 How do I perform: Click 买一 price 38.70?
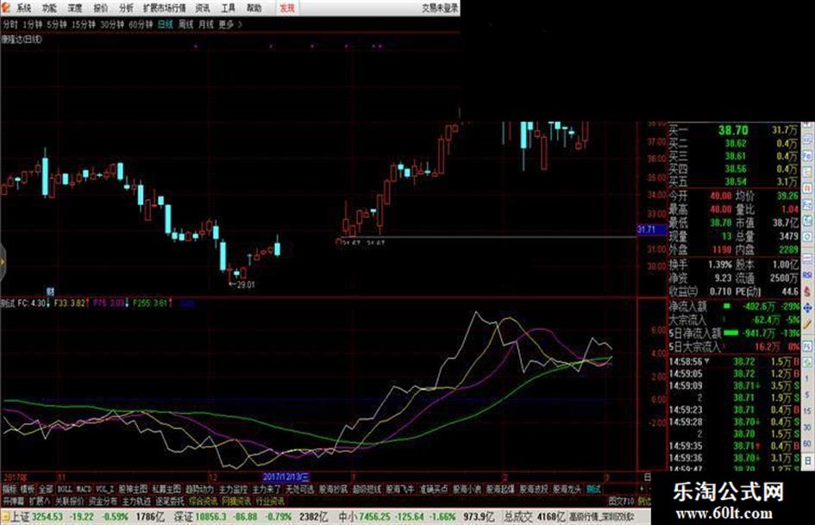click(x=733, y=130)
